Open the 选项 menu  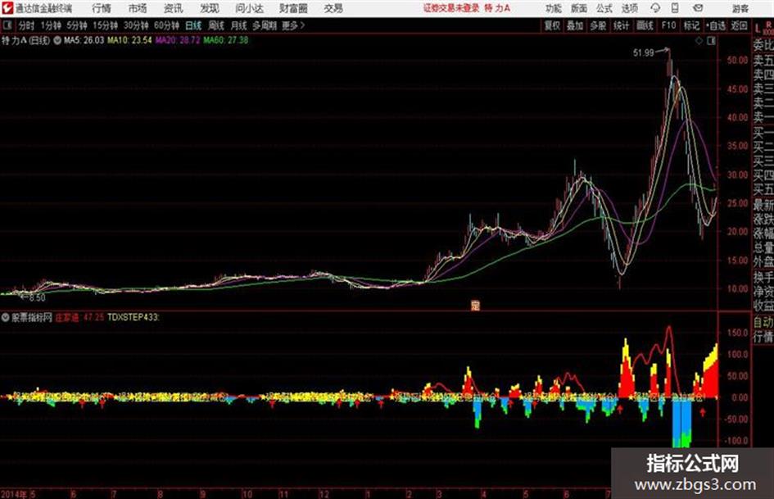629,8
